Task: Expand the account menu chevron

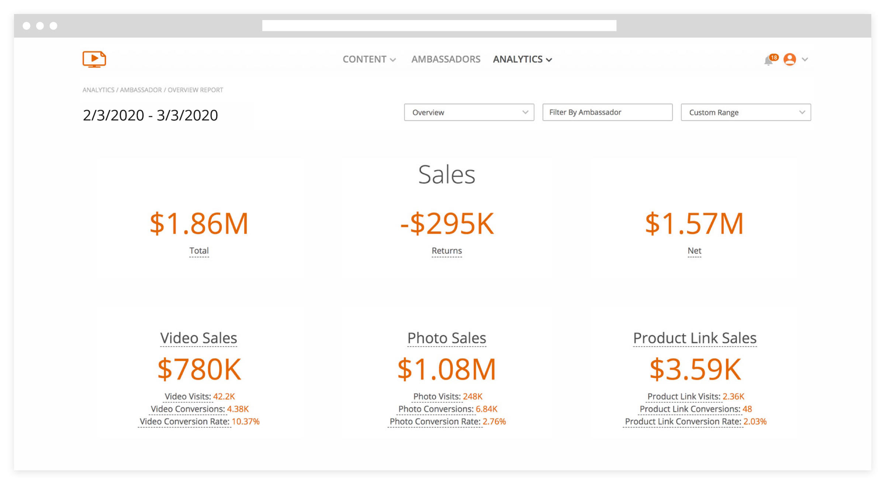Action: tap(805, 59)
